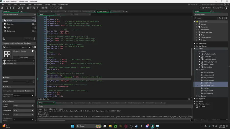The image size is (230, 129).
Task: Open the Asset Browser hamburger menu
Action: (x=226, y=18)
